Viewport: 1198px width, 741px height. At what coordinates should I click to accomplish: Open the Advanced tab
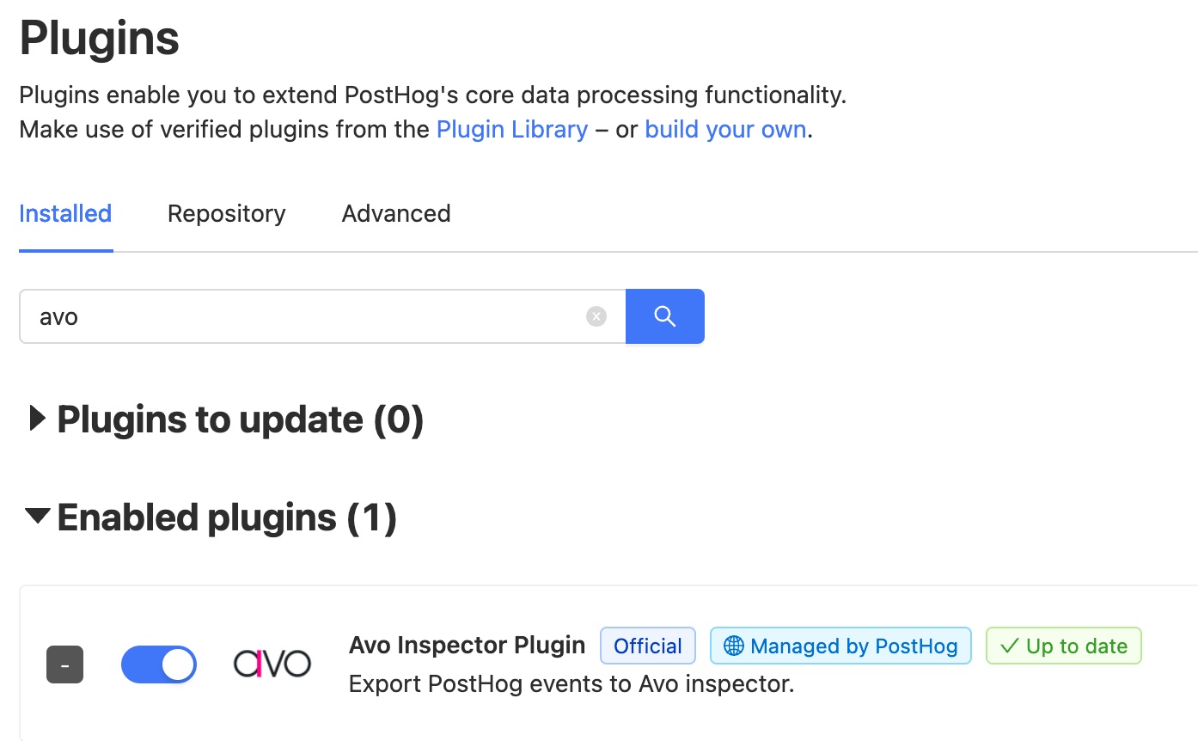395,213
